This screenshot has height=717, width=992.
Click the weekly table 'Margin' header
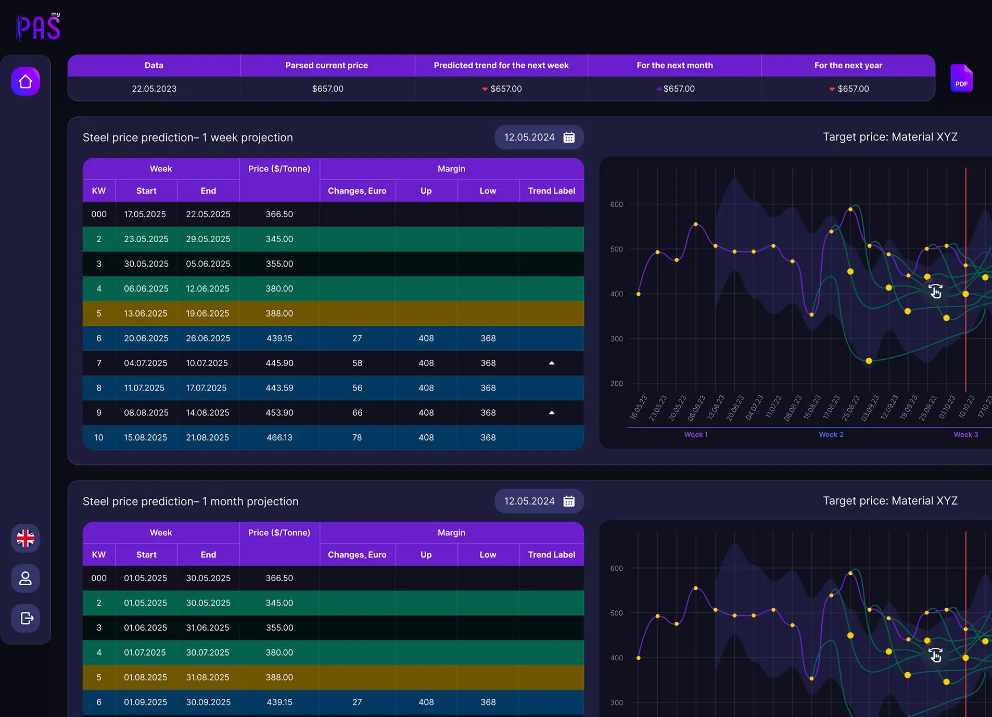[x=452, y=169]
